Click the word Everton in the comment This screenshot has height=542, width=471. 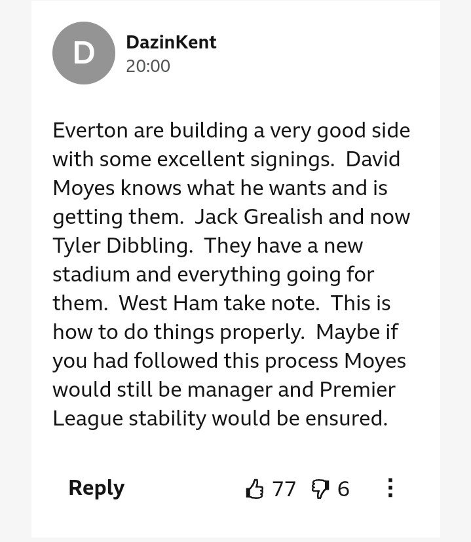click(90, 130)
